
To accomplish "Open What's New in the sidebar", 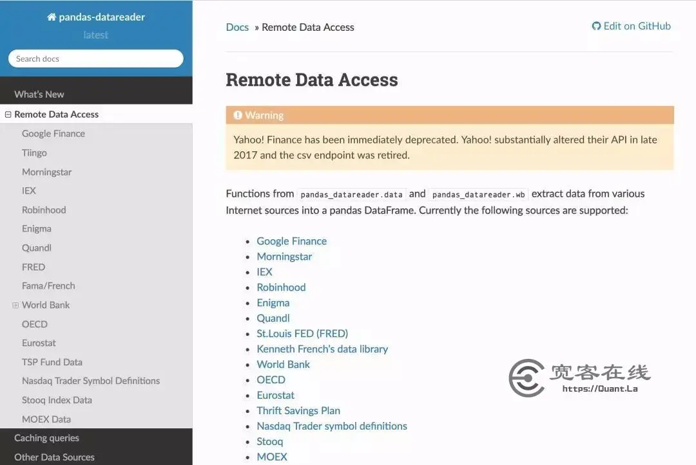I will pos(39,95).
